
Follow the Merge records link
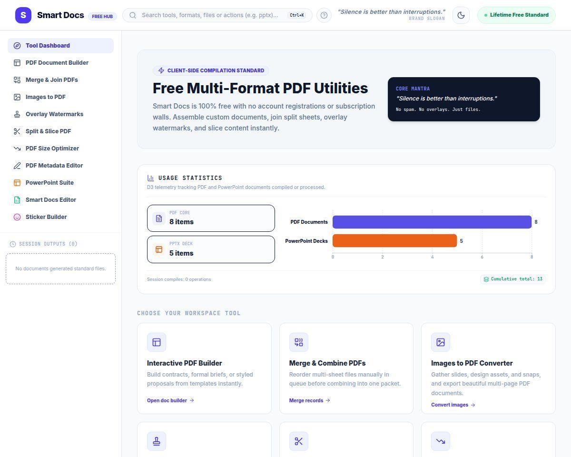[x=310, y=400]
